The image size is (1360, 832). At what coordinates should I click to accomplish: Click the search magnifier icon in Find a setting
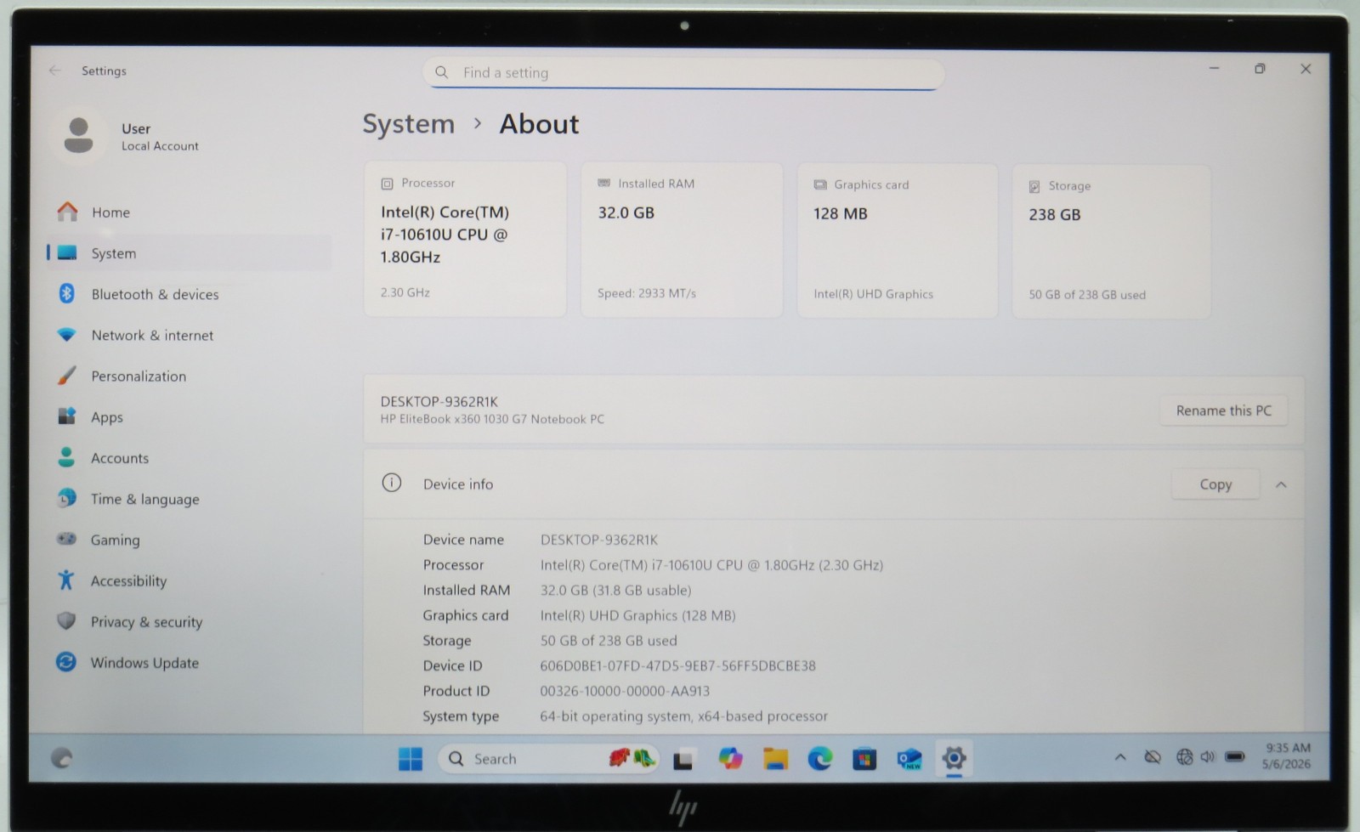[x=441, y=72]
